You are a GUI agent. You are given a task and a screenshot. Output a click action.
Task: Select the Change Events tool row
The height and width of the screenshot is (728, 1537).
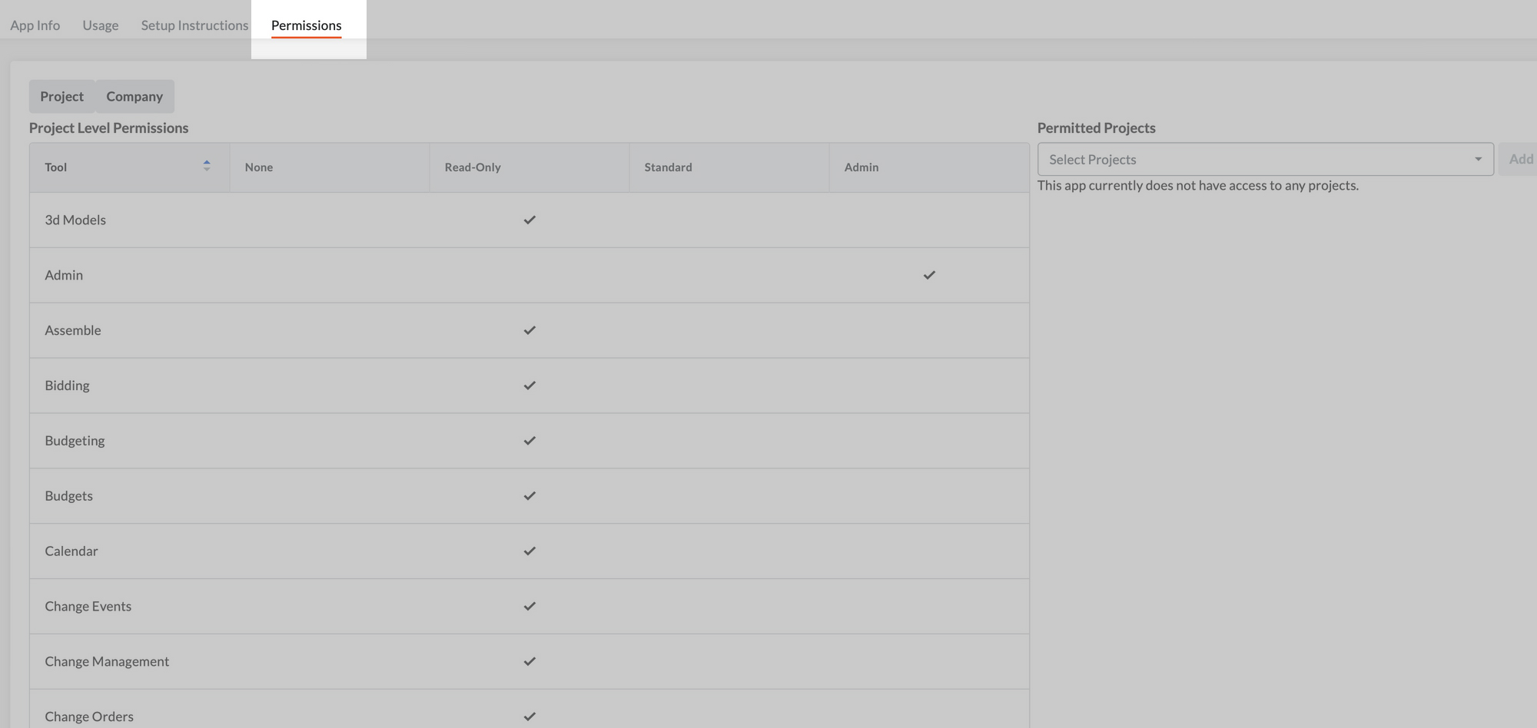pos(529,607)
